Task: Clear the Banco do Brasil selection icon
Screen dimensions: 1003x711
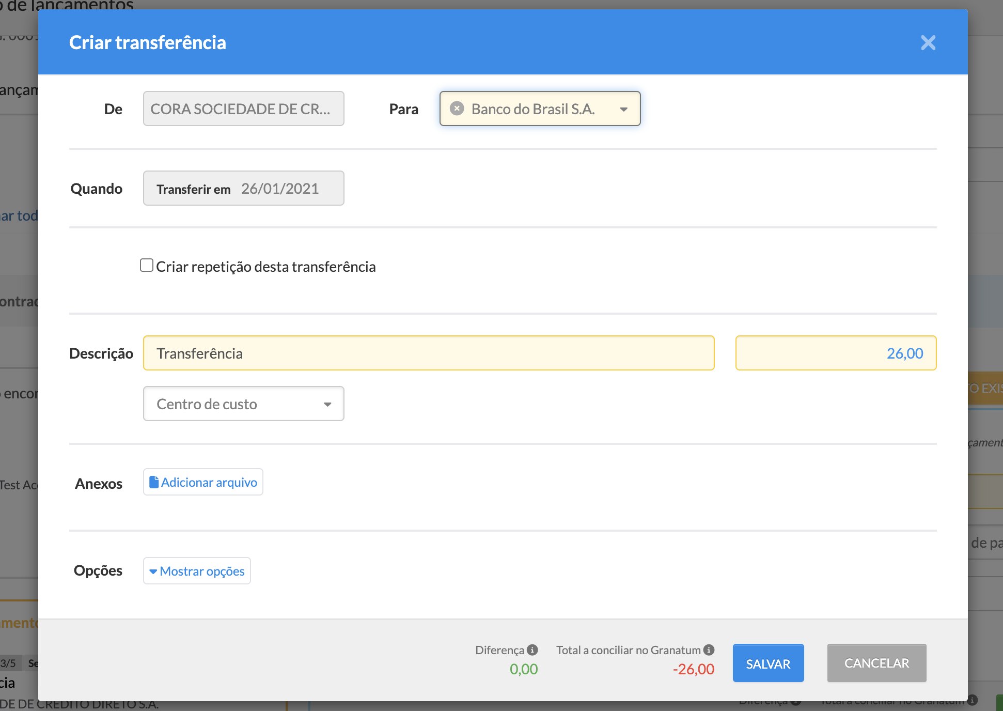Action: (457, 109)
